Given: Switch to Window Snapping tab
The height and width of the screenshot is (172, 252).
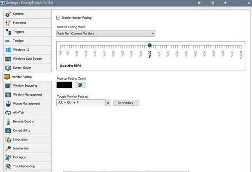Looking at the screenshot, I should [27, 86].
